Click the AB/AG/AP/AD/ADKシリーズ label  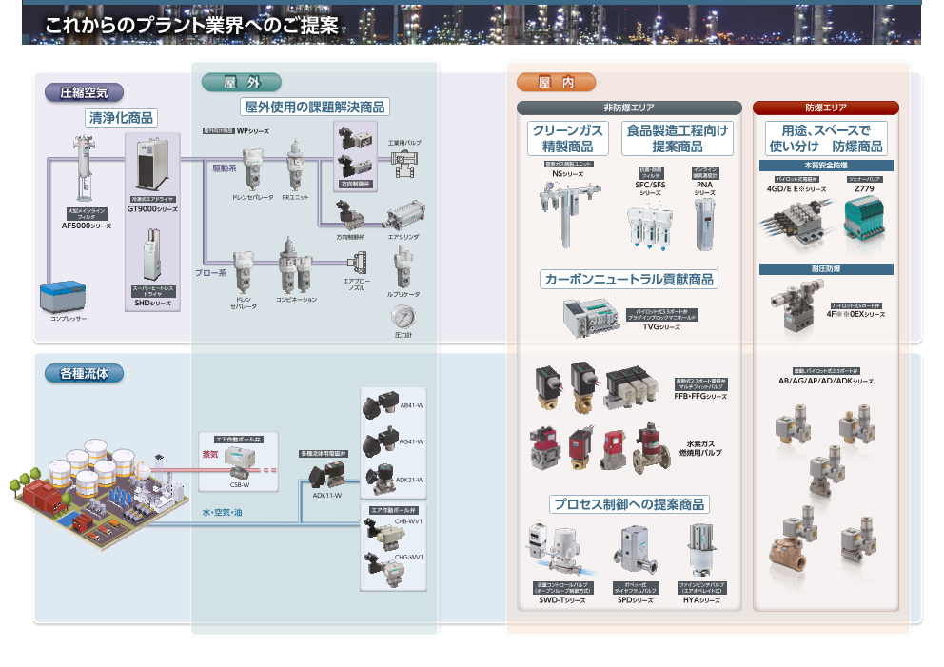(826, 381)
